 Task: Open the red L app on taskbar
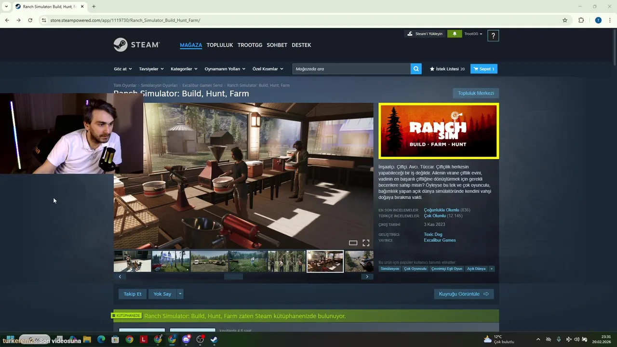coord(144,339)
